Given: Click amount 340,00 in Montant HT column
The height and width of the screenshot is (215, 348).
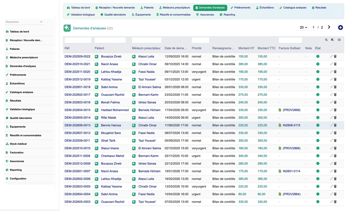Looking at the screenshot, I should click(x=243, y=156).
